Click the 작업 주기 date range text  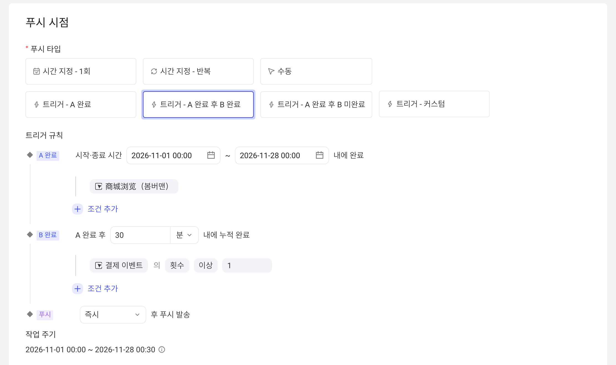click(x=90, y=350)
